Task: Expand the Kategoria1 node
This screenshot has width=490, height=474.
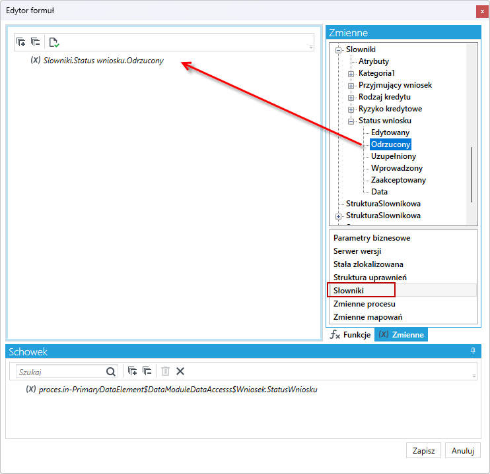Action: [x=351, y=74]
